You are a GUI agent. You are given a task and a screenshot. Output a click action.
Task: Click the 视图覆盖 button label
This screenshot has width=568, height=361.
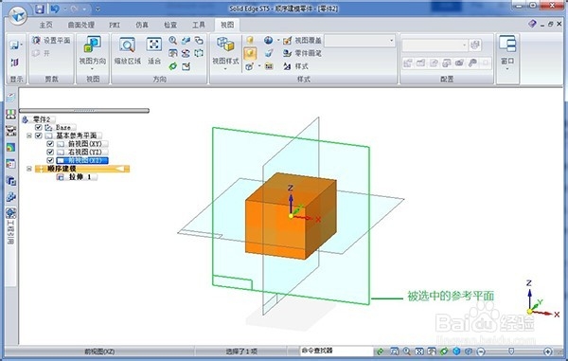(x=308, y=40)
